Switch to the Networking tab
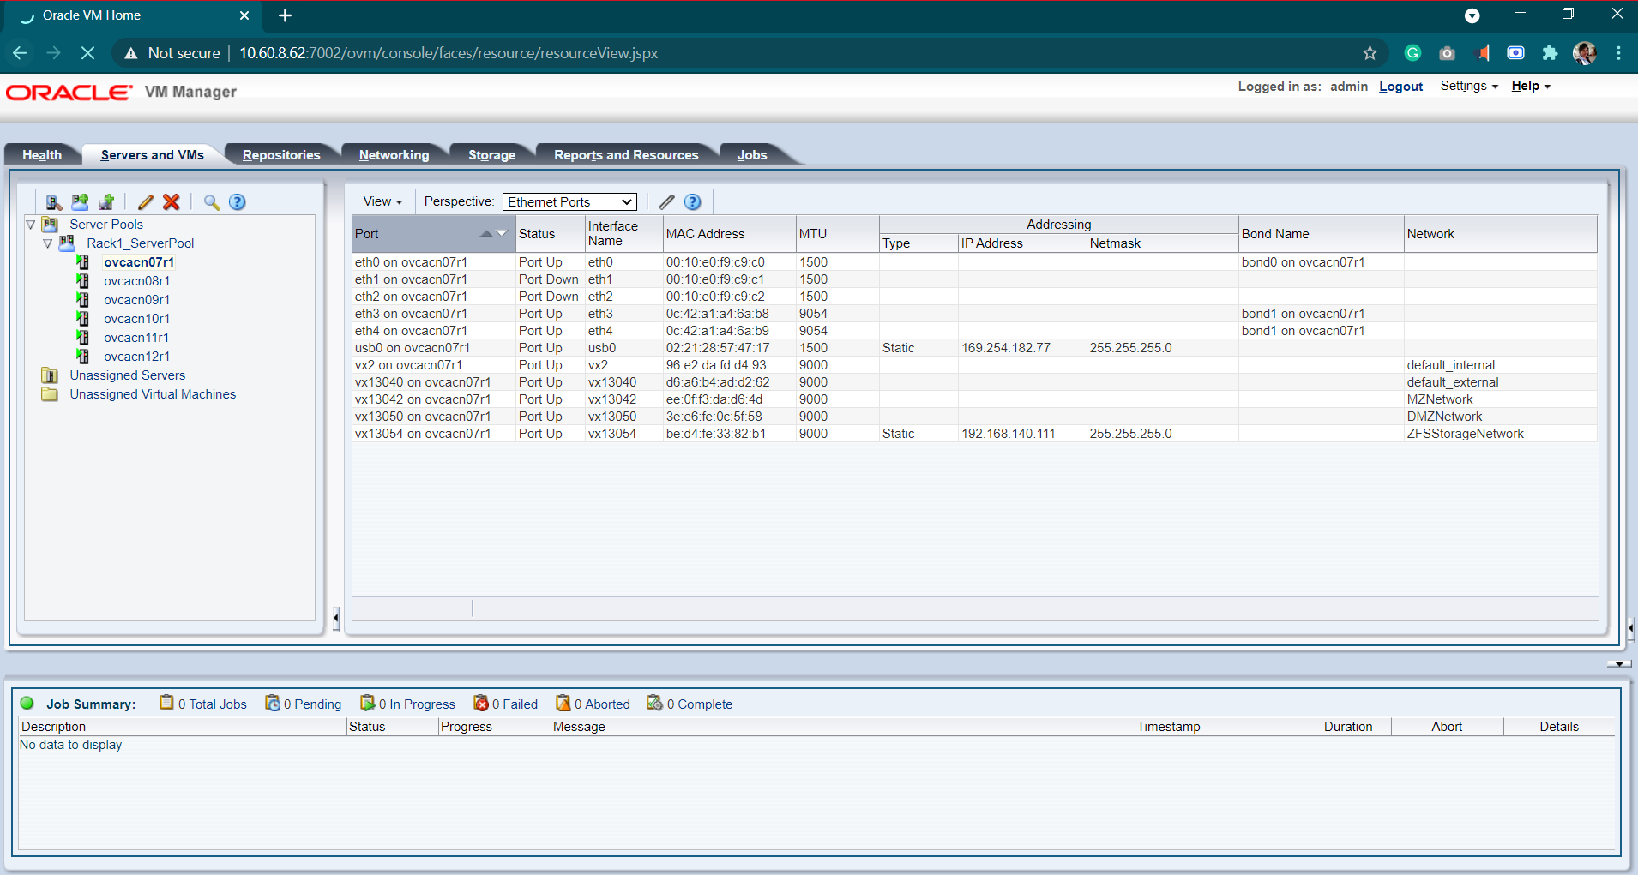 click(x=394, y=155)
